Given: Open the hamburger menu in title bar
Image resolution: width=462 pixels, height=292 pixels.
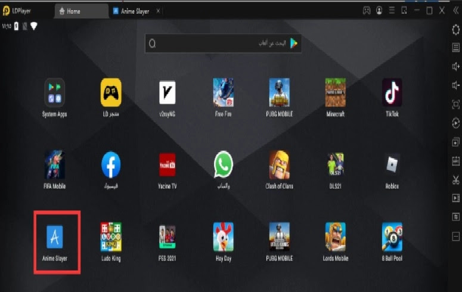Looking at the screenshot, I should point(392,11).
